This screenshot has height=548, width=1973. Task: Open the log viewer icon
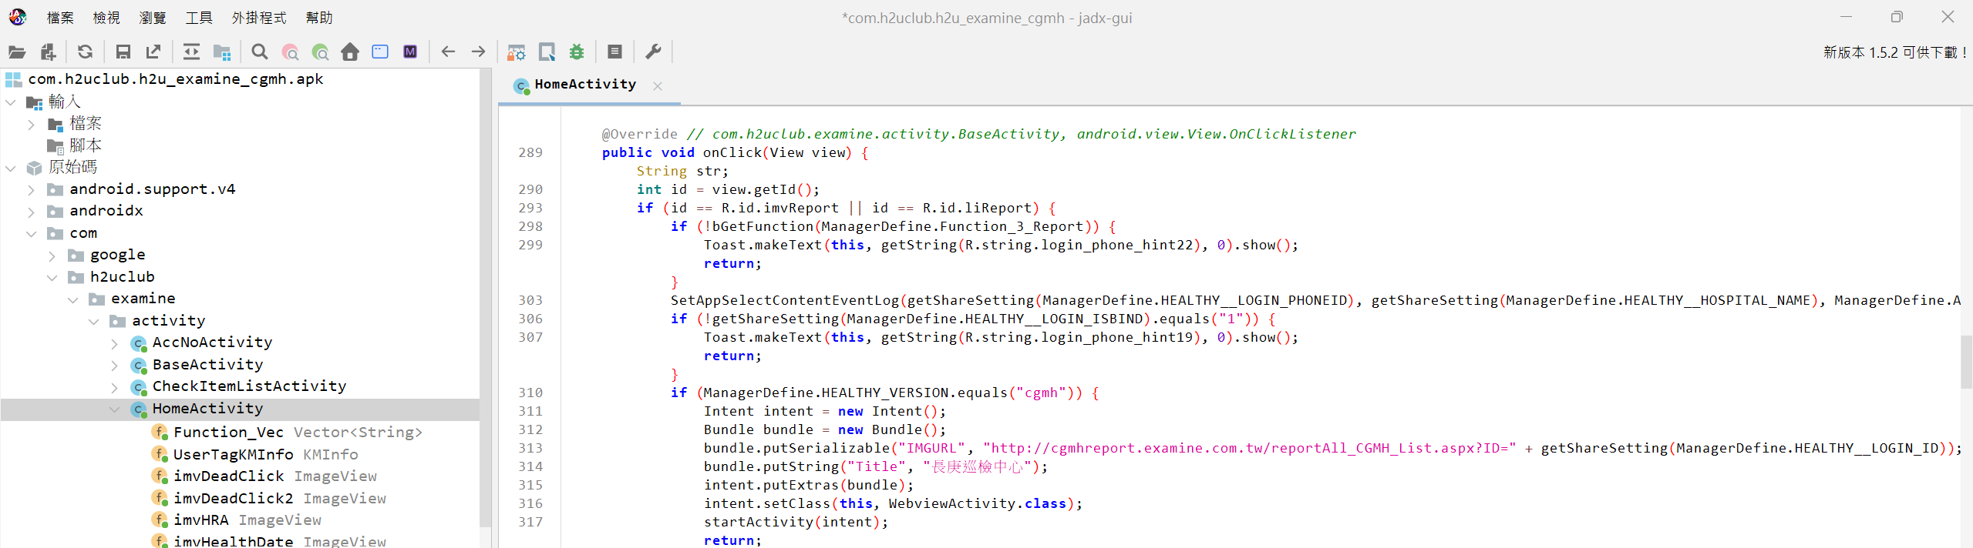(614, 52)
